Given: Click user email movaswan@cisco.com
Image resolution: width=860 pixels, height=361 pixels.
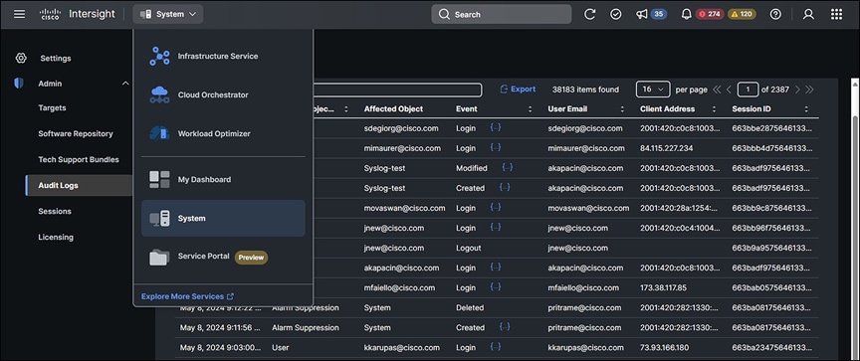Looking at the screenshot, I should 588,208.
